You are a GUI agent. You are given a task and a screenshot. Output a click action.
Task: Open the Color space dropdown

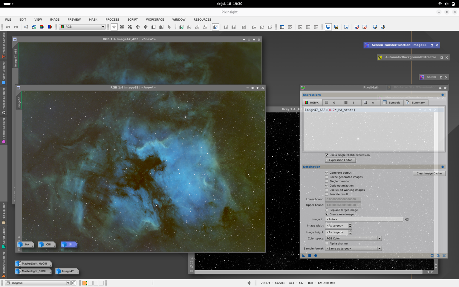coord(353,239)
